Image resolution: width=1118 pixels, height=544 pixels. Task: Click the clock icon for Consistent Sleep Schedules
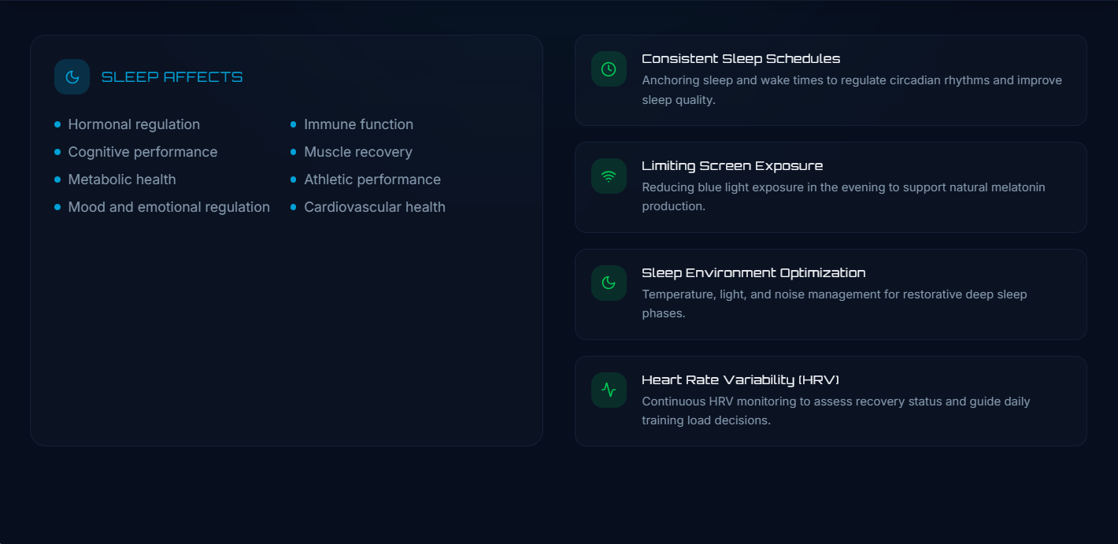coord(609,69)
